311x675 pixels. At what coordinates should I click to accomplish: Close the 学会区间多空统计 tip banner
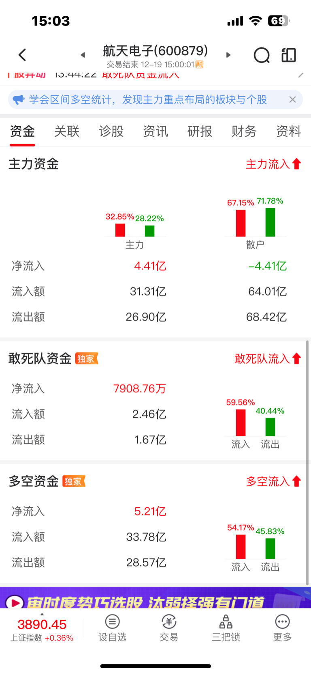292,100
